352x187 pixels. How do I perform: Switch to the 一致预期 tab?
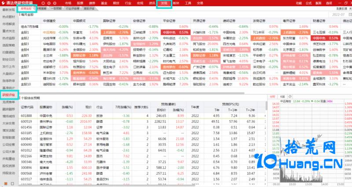coord(56,8)
